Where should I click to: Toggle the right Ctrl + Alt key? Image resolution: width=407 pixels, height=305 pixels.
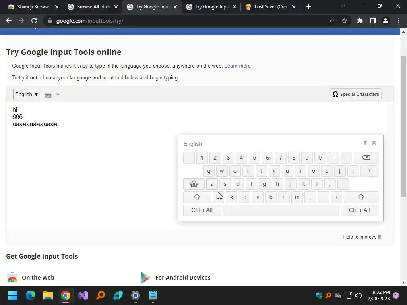359,210
